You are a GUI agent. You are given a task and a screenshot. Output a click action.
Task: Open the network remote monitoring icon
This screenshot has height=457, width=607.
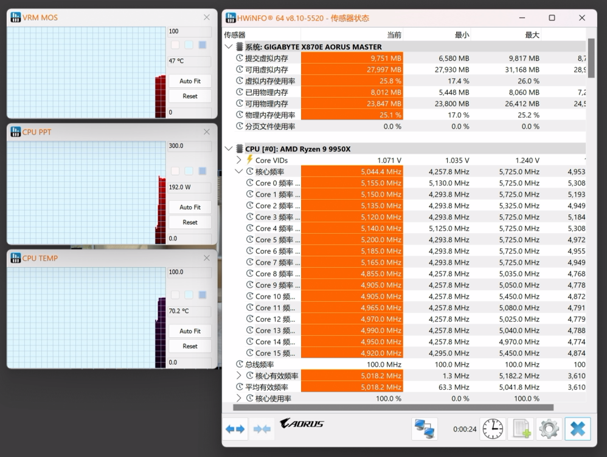(x=425, y=429)
